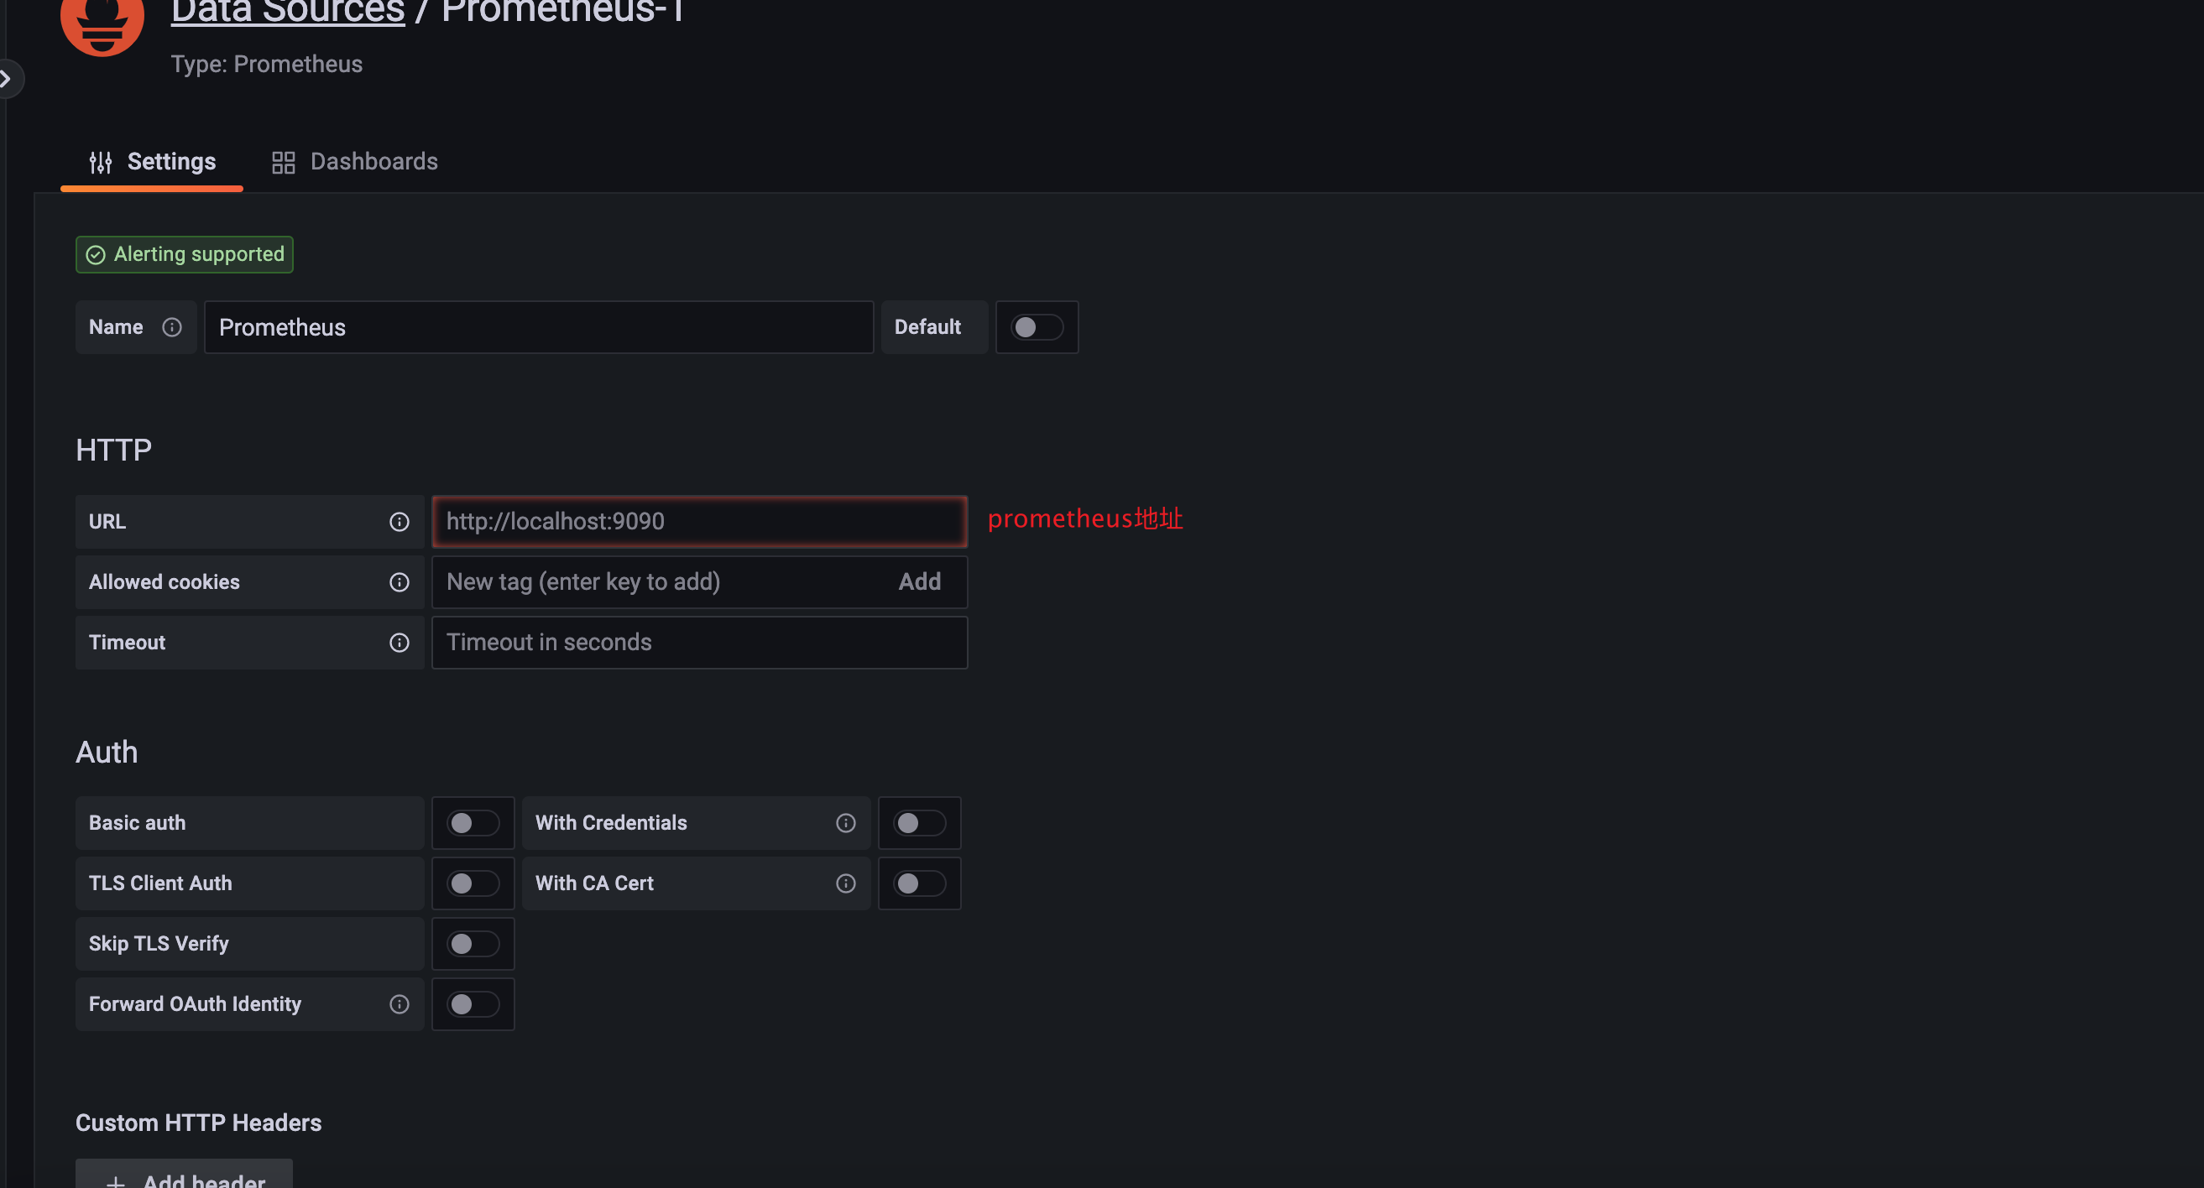This screenshot has width=2204, height=1188.
Task: Select the Settings tab
Action: click(x=152, y=162)
